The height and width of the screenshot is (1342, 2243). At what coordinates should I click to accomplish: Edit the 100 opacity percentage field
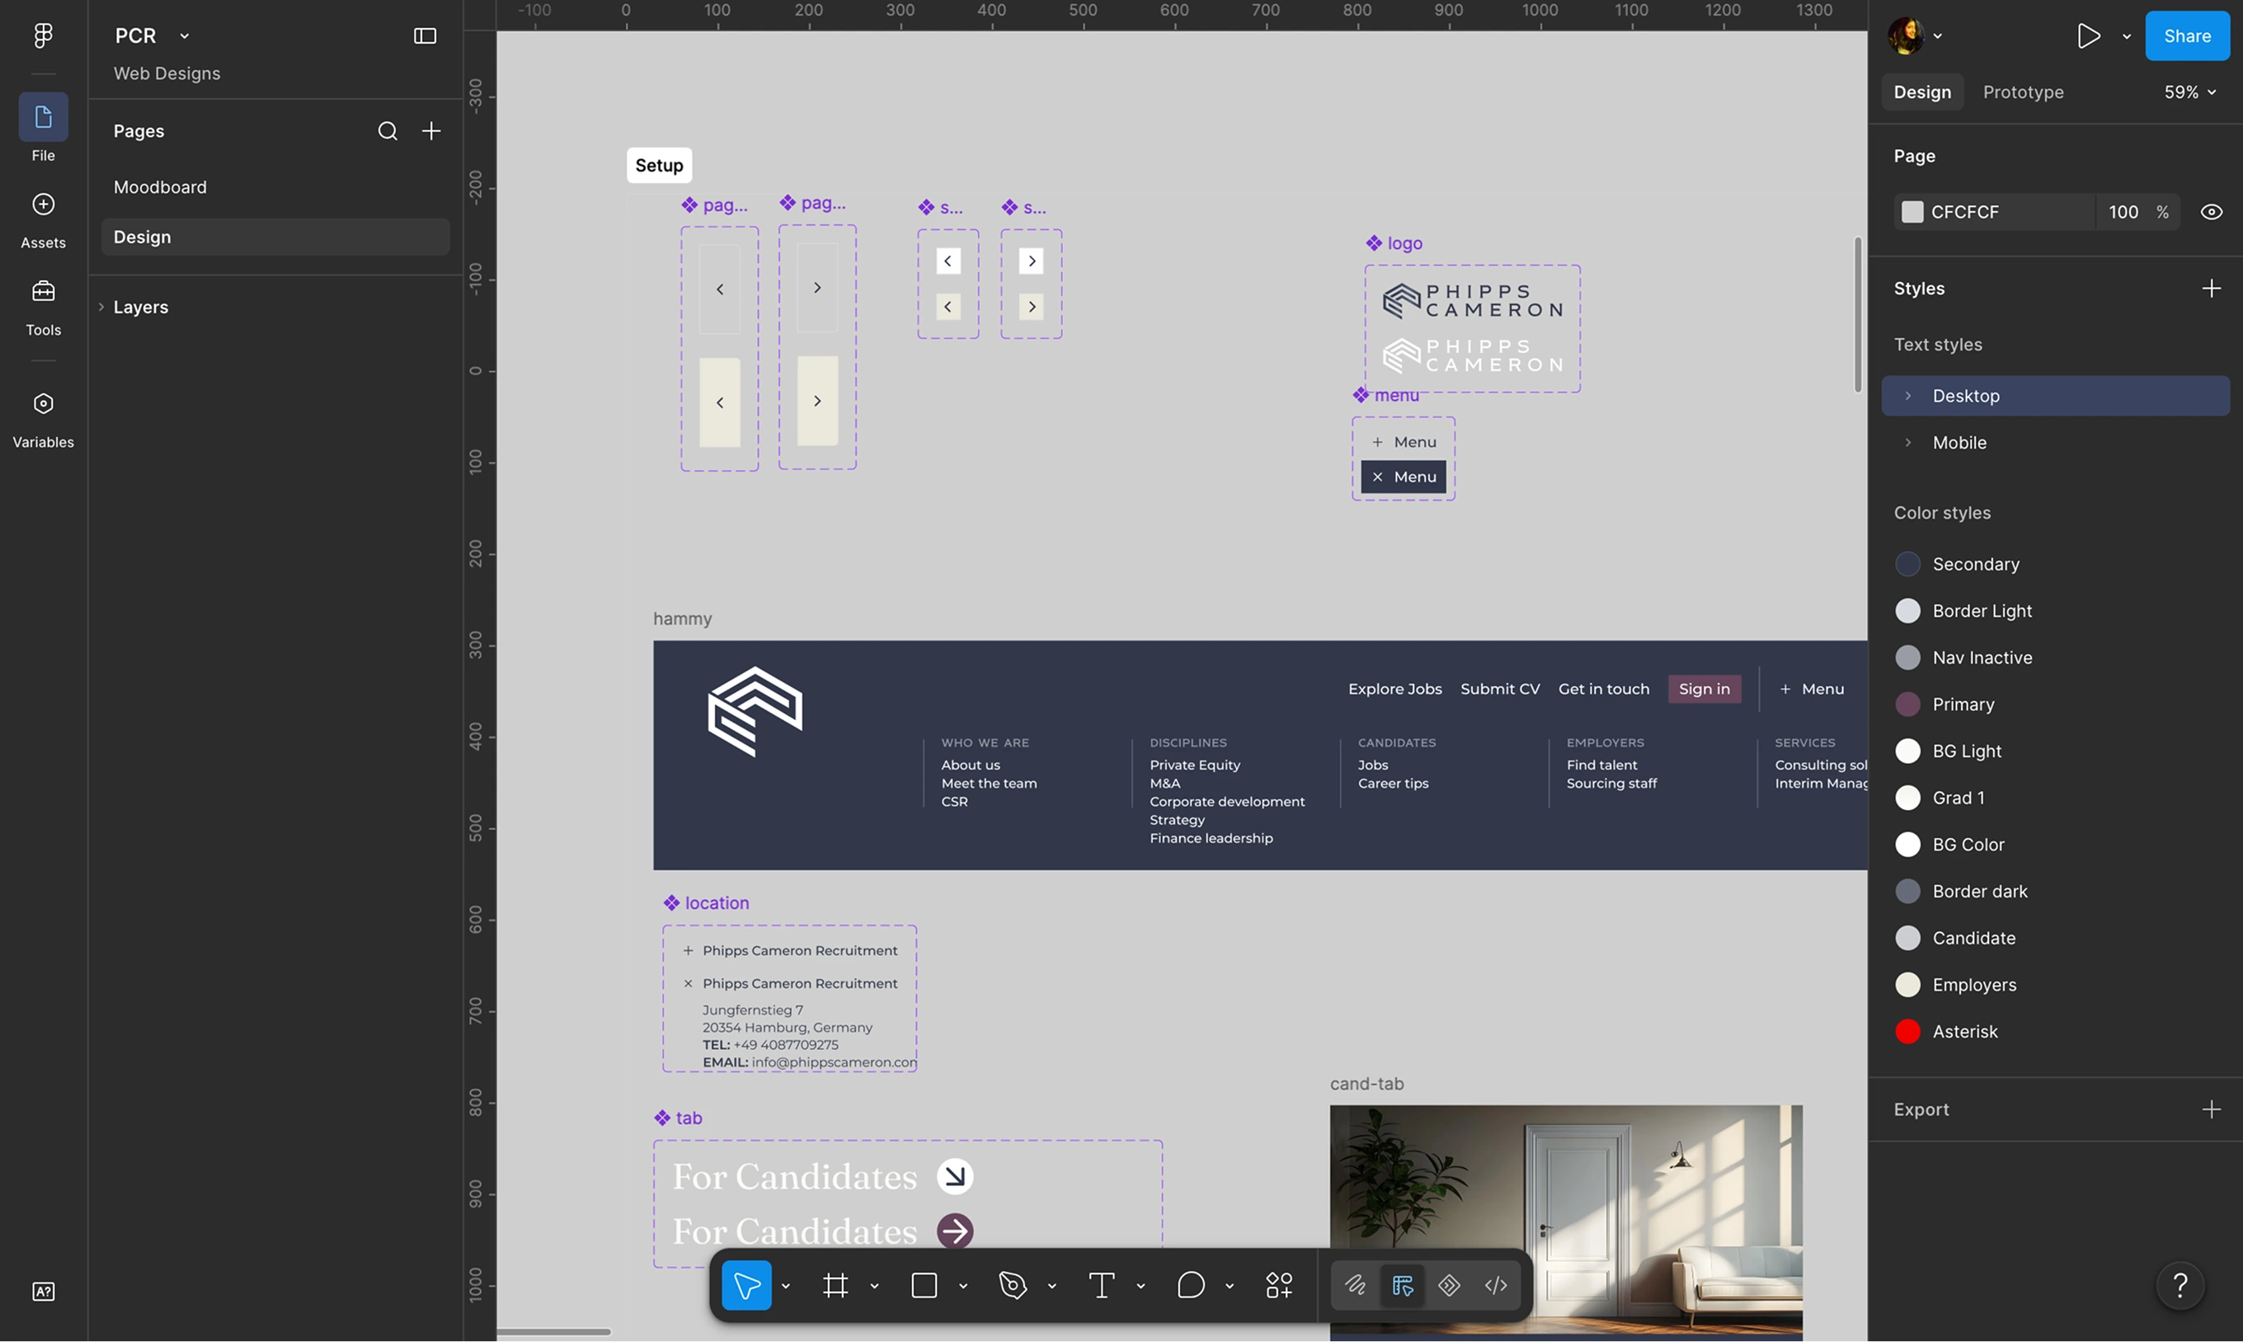point(2123,212)
